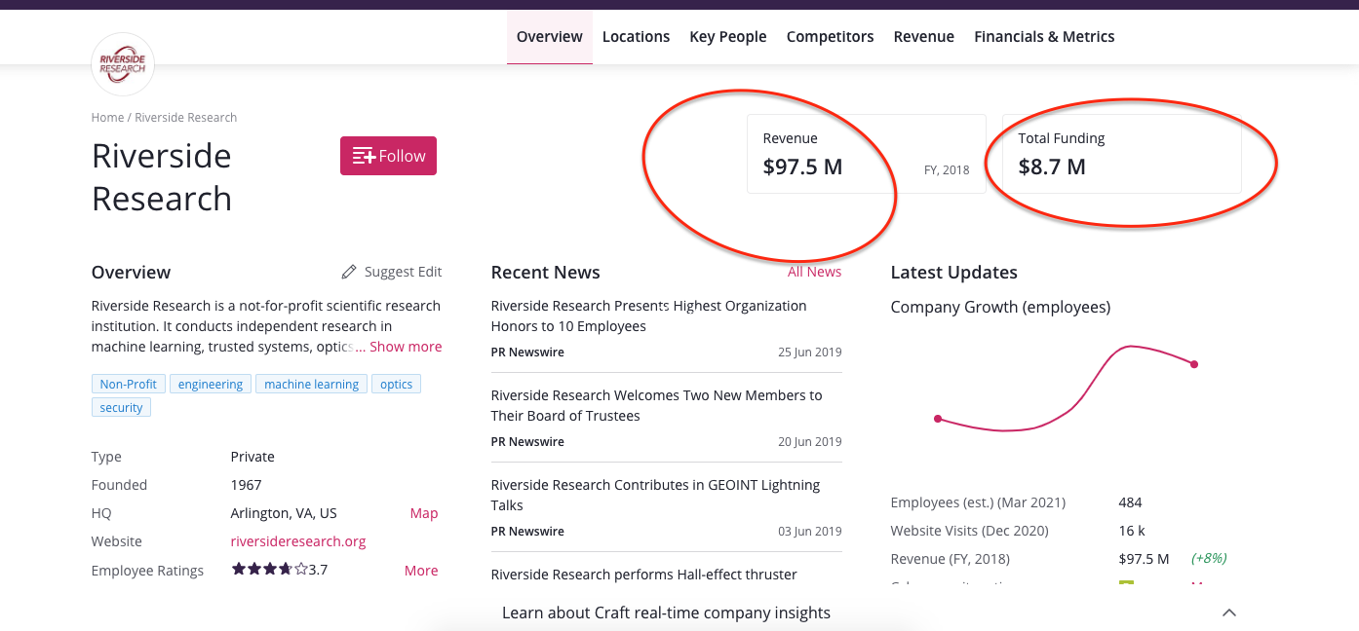Click the HQ text Arlington, VA, US
Viewport: 1359px width, 631px height.
284,513
